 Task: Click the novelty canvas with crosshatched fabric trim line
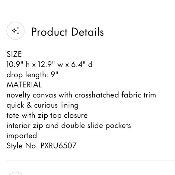pos(81,95)
